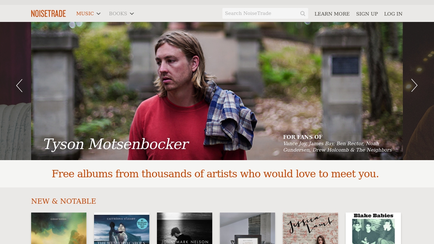The image size is (434, 244).
Task: Click the Sign Up link
Action: tap(367, 14)
